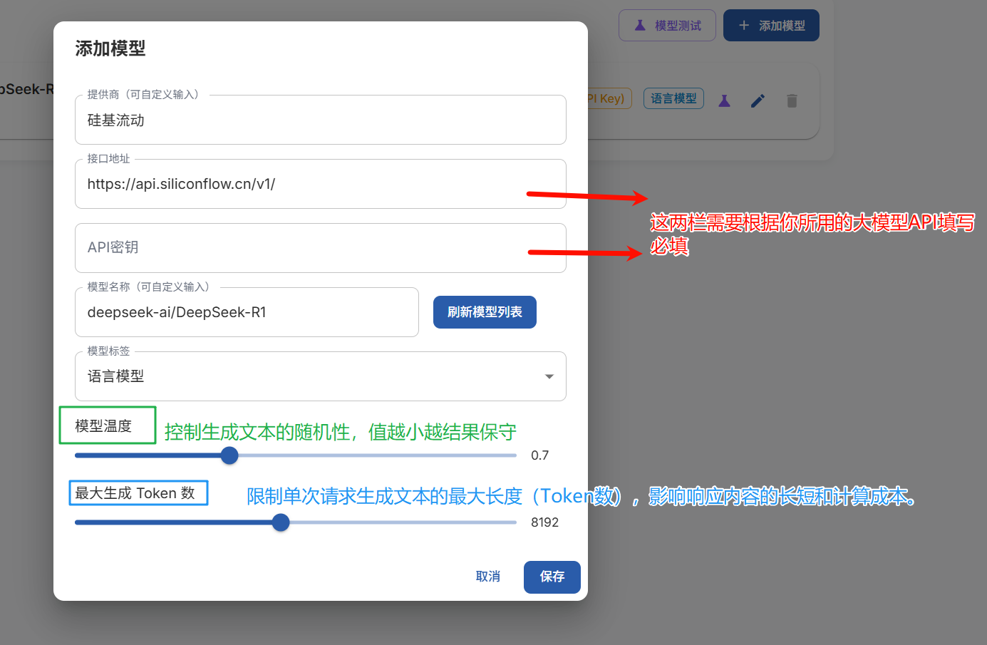
Task: Click the plus icon on 添加模型 button
Action: pos(744,26)
